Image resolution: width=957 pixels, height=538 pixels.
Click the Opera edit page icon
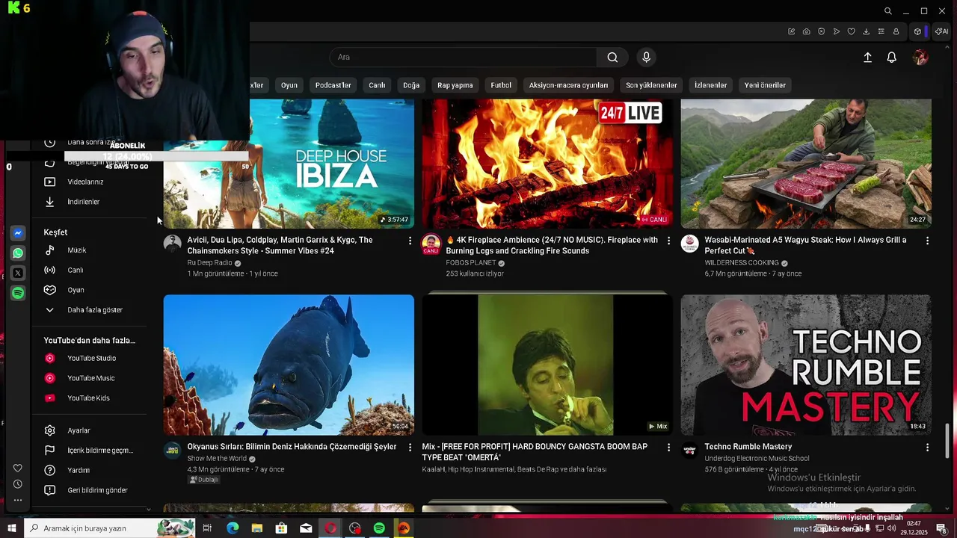click(x=791, y=31)
